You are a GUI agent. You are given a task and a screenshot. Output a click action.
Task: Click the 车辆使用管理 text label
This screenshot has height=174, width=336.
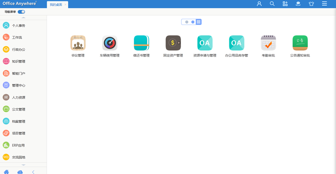click(x=110, y=55)
